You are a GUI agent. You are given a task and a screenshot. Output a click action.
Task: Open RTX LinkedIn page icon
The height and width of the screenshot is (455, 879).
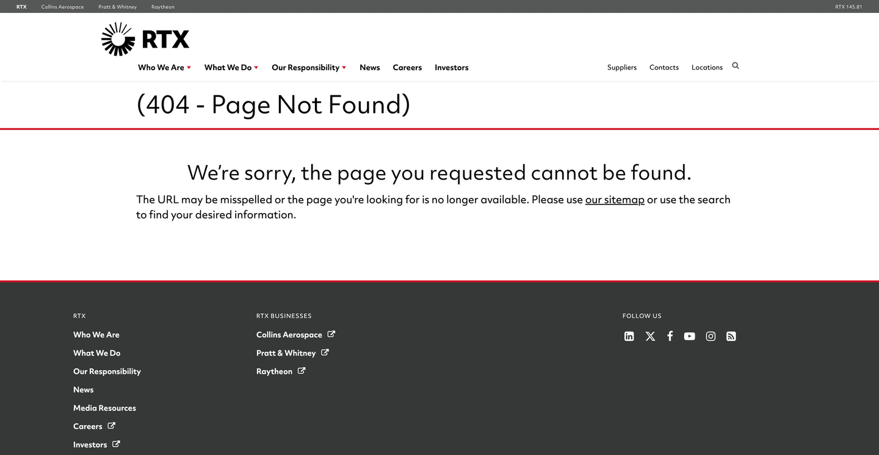[x=629, y=337]
